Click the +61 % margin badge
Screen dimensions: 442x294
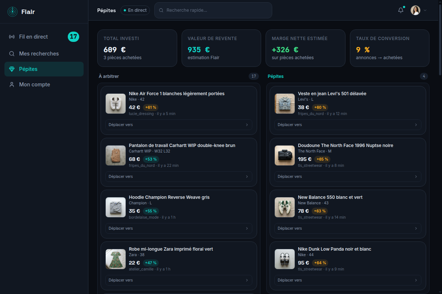(x=151, y=108)
